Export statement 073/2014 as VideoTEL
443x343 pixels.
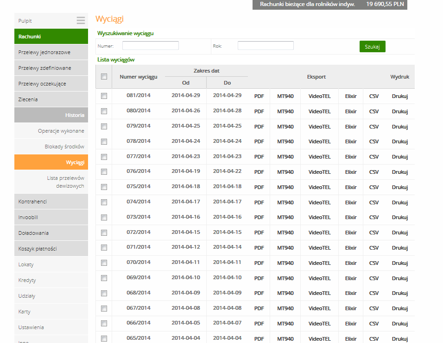coord(320,217)
